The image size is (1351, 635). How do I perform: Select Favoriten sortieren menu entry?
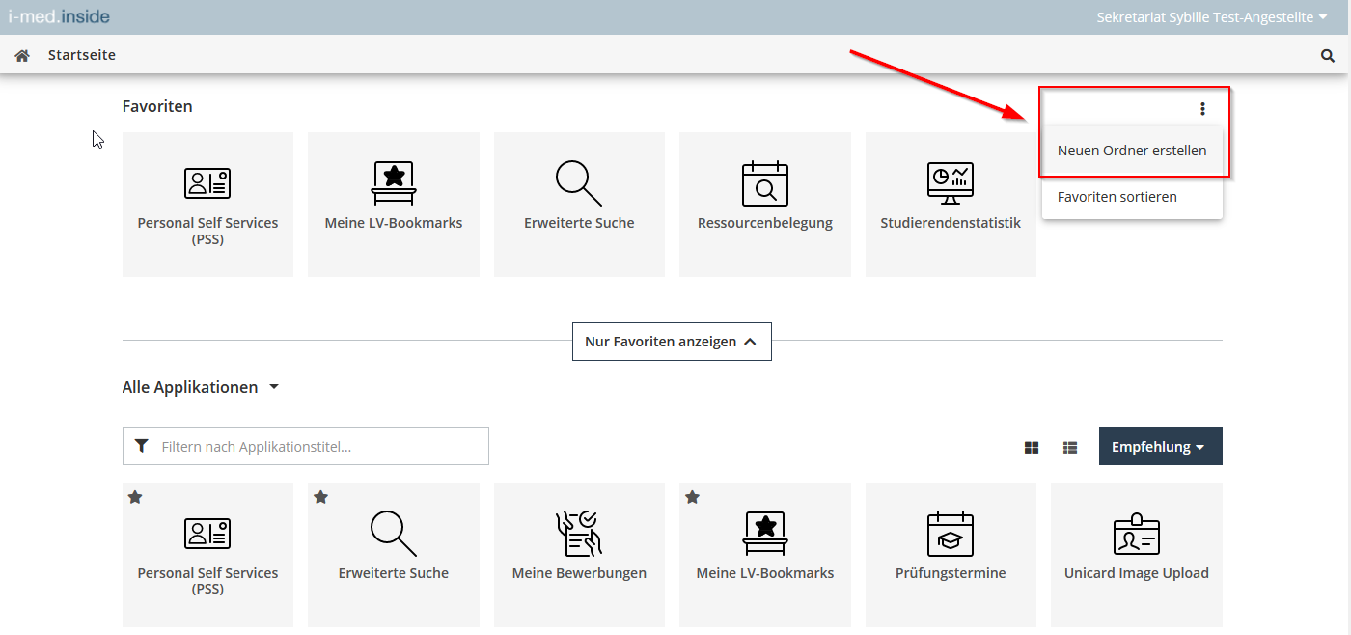coord(1132,197)
